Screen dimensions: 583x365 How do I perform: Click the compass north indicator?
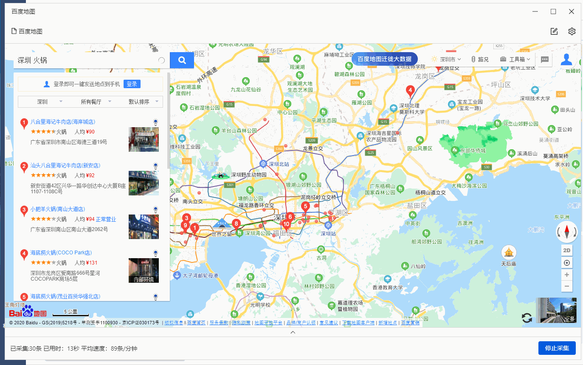(x=567, y=231)
